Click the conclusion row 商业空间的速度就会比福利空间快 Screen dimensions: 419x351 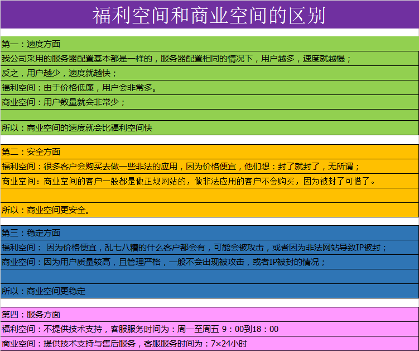click(x=77, y=128)
